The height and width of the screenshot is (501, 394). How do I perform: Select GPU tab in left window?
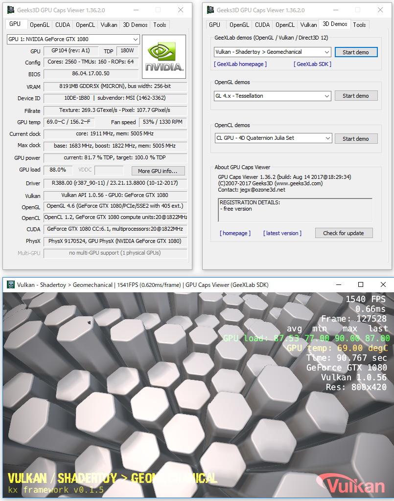click(x=15, y=24)
